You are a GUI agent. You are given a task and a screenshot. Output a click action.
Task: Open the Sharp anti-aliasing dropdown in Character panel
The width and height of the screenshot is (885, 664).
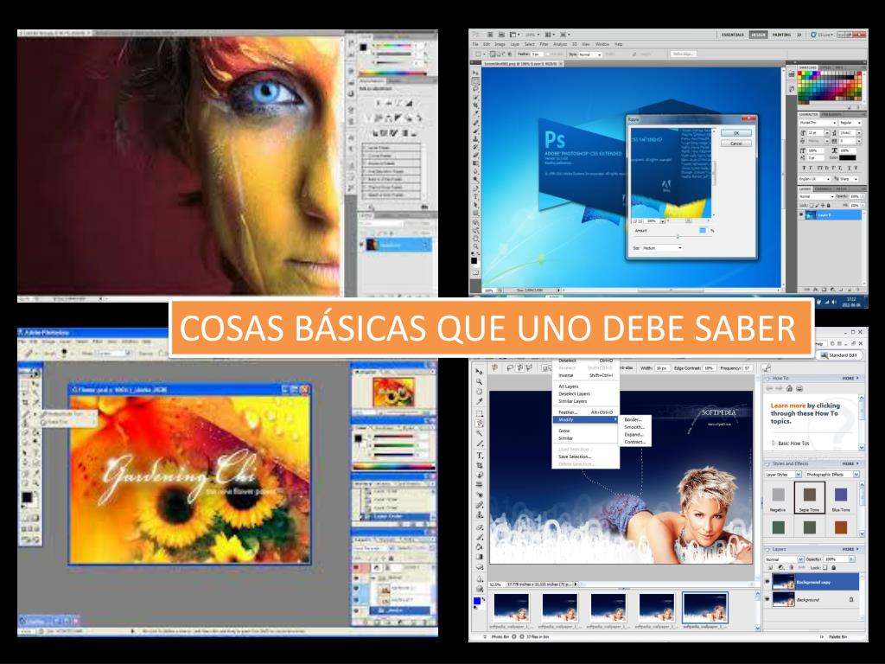pyautogui.click(x=850, y=179)
